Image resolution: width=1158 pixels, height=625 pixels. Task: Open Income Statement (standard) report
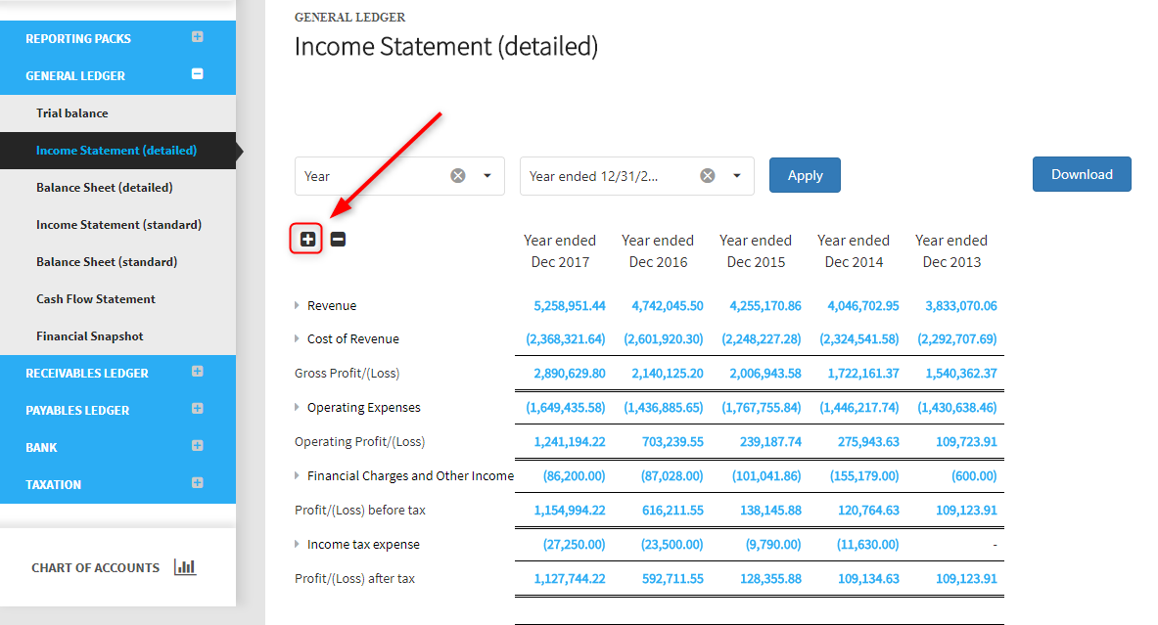[118, 224]
